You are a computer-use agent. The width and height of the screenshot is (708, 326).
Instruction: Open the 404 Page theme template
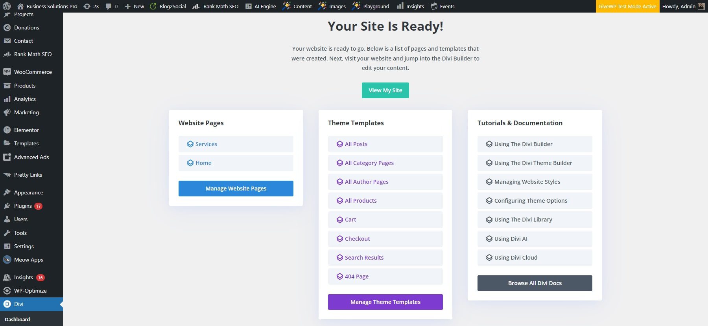coord(356,277)
